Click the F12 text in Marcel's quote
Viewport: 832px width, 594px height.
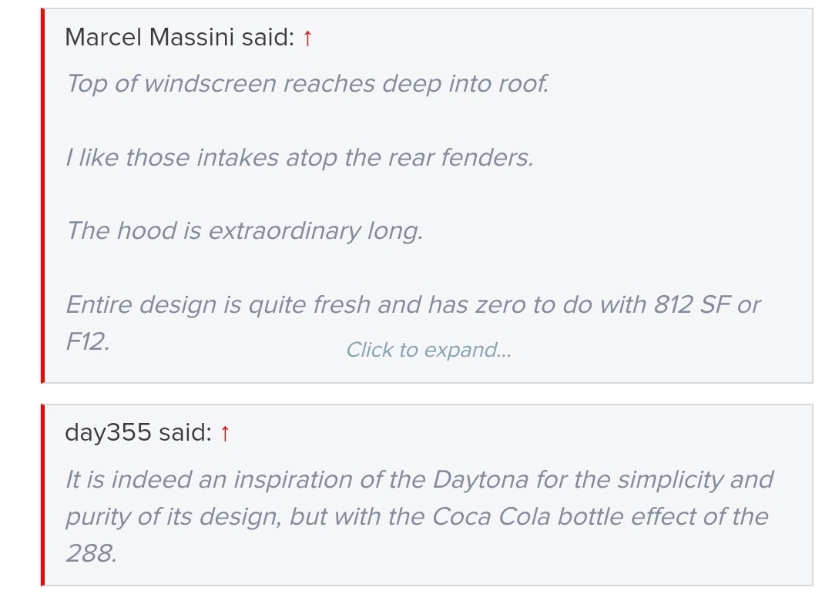click(87, 341)
